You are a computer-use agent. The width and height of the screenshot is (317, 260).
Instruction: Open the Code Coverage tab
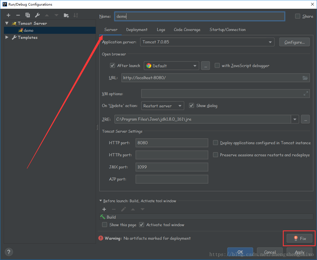[187, 30]
